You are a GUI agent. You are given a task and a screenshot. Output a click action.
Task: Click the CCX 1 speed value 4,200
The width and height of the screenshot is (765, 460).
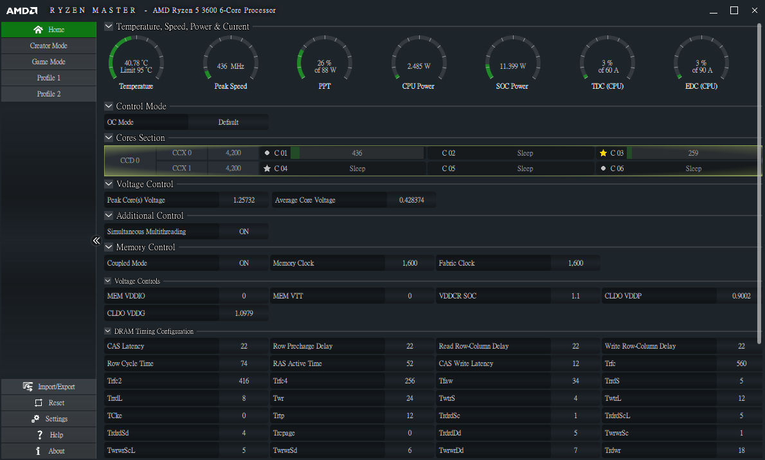233,169
